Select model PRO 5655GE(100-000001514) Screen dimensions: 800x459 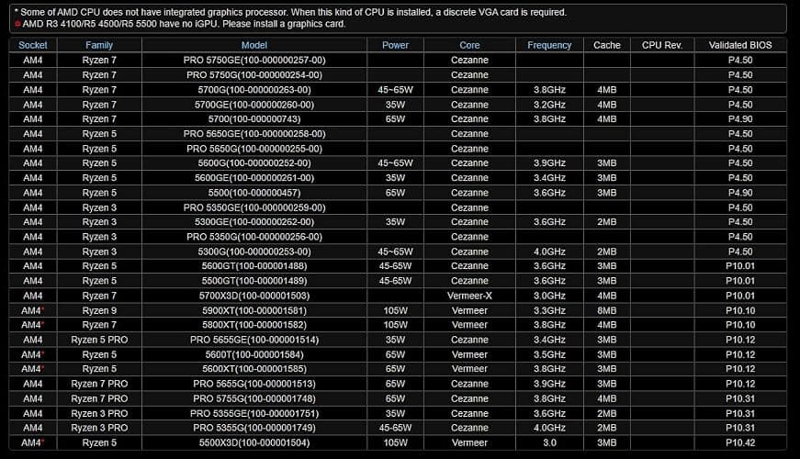[x=254, y=340]
